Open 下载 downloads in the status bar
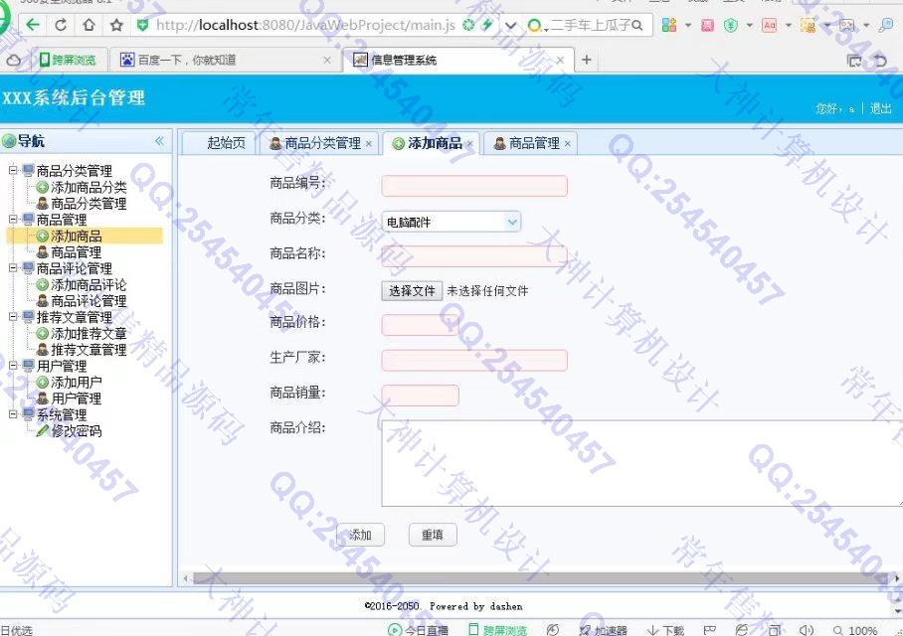This screenshot has height=636, width=903. click(665, 630)
